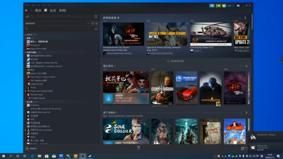283x159 pixels.
Task: Toggle the grid collections view icon
Action: coord(96,17)
